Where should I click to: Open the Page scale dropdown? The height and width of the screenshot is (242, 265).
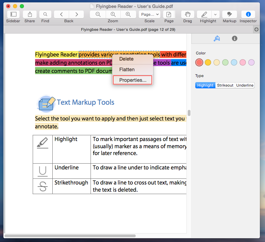[x=149, y=14]
